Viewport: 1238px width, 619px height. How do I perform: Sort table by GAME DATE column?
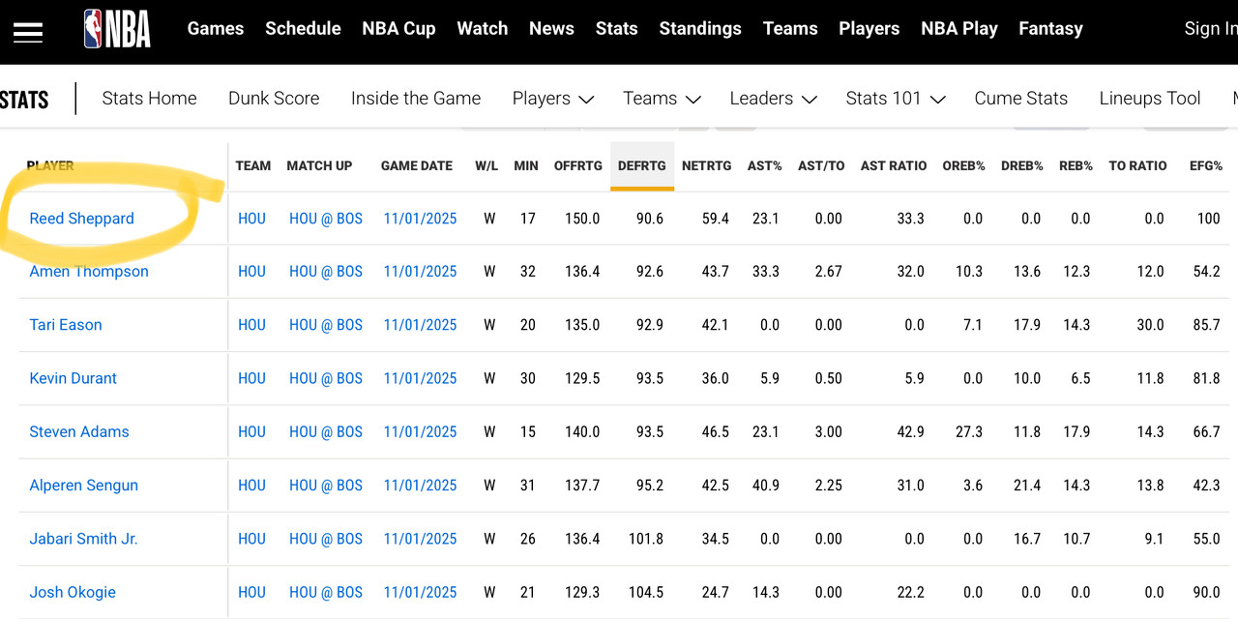(x=417, y=166)
